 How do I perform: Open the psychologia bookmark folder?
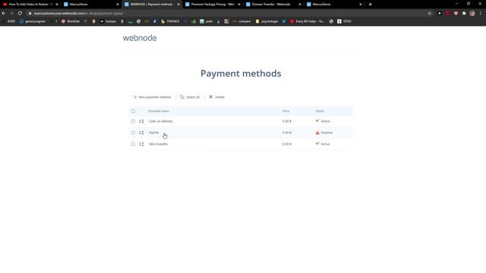click(x=267, y=21)
